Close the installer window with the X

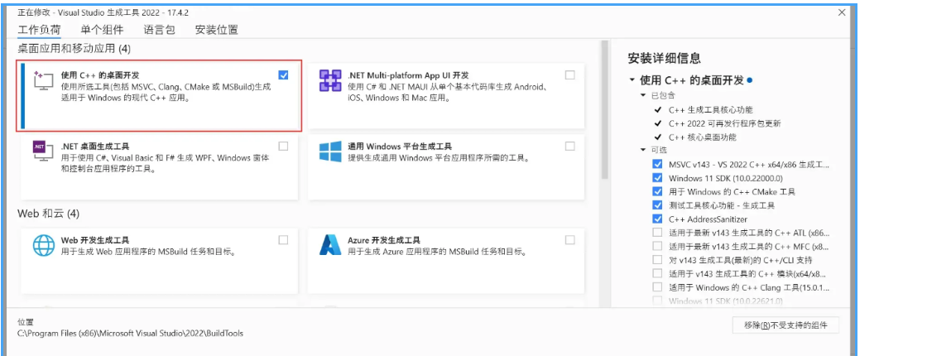842,12
